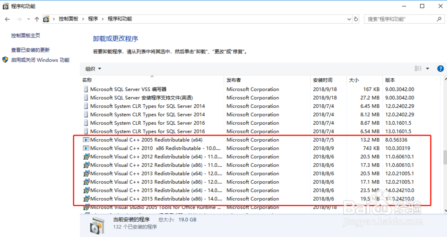
Task: Expand the address bar history dropdown
Action: tap(349, 19)
